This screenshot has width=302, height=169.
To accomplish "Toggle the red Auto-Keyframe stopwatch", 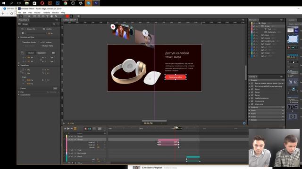I will coord(86,129).
